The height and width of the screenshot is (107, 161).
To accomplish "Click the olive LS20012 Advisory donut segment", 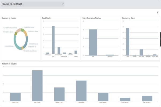I will point(16,33).
